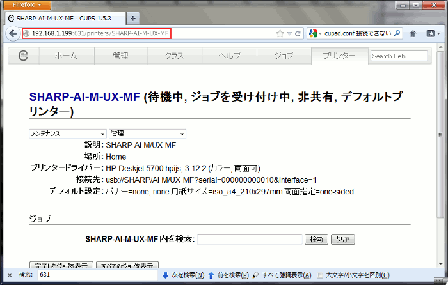Click the CUPS logo icon in navigation bar
448x285 pixels.
[23, 56]
